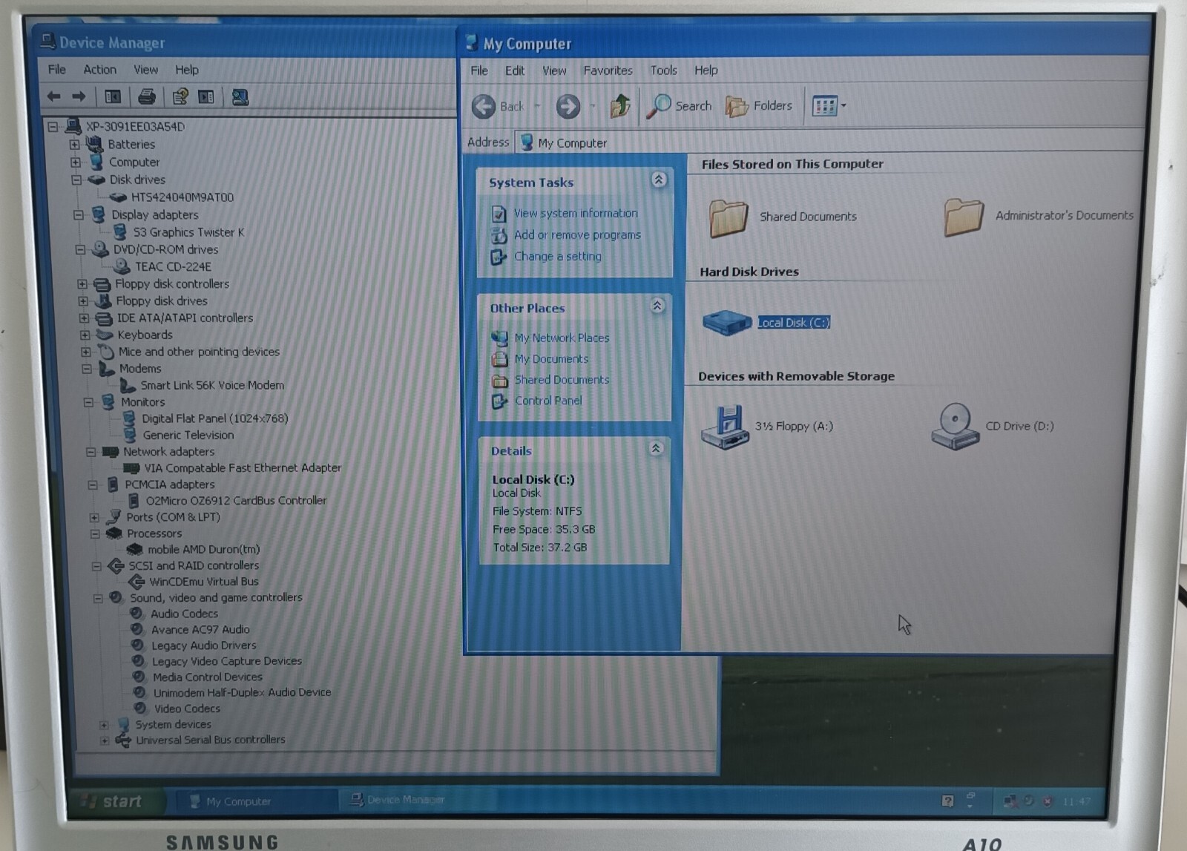
Task: Collapse the Display adapters node
Action: (79, 214)
